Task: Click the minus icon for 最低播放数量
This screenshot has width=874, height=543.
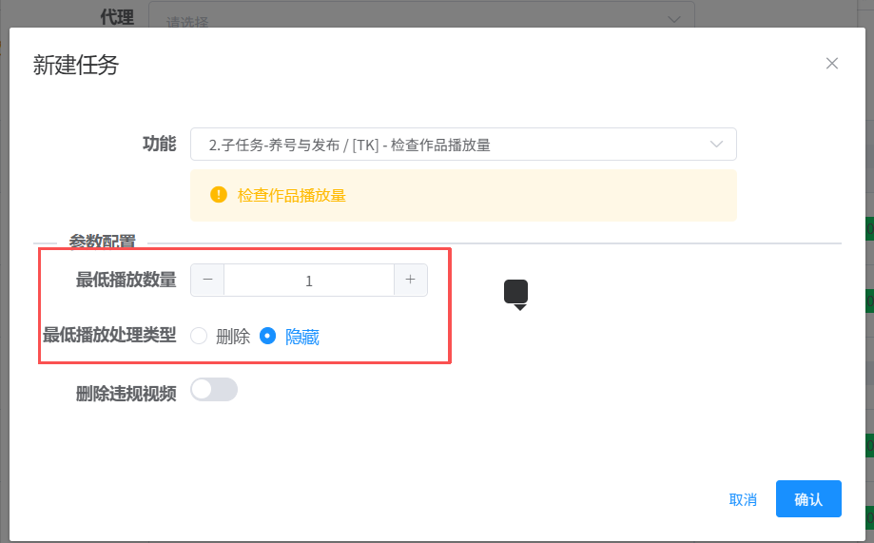Action: click(207, 280)
